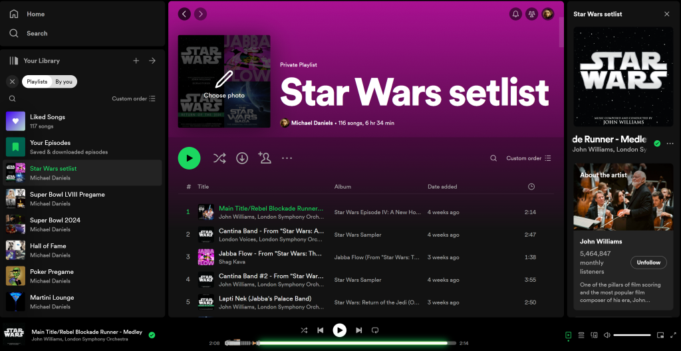Image resolution: width=681 pixels, height=351 pixels.
Task: Invite collaborators to the playlist
Action: [x=264, y=158]
